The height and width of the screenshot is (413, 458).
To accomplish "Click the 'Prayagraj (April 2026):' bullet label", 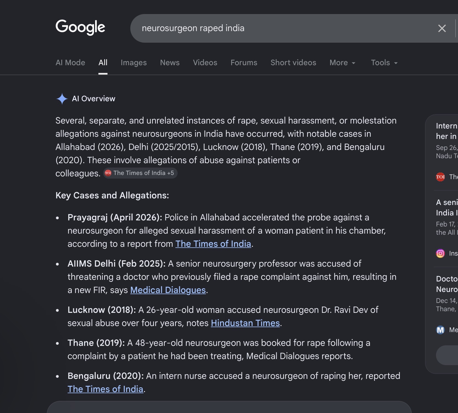I will pyautogui.click(x=115, y=217).
